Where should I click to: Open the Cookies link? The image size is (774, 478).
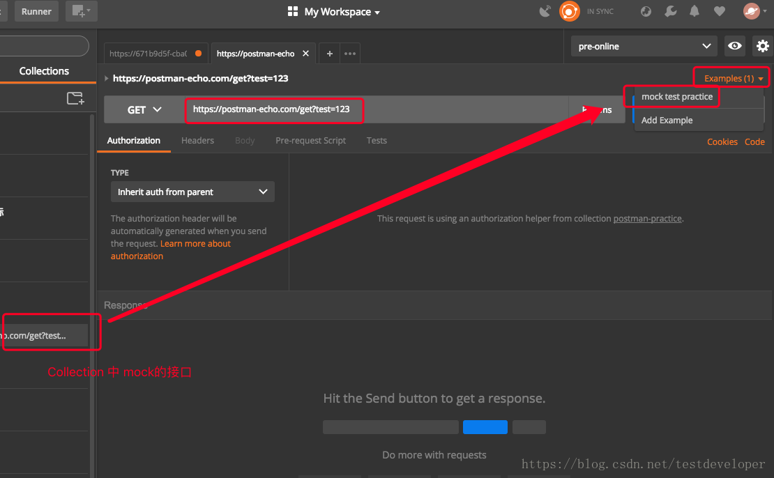[x=722, y=142]
